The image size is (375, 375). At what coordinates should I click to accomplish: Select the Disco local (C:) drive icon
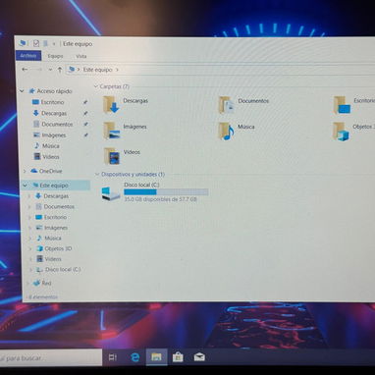click(111, 193)
